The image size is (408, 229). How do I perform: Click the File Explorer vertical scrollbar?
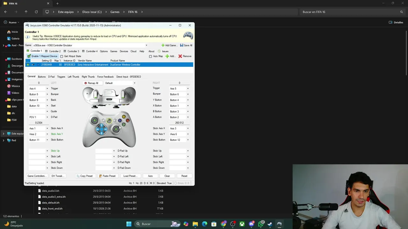point(406,52)
